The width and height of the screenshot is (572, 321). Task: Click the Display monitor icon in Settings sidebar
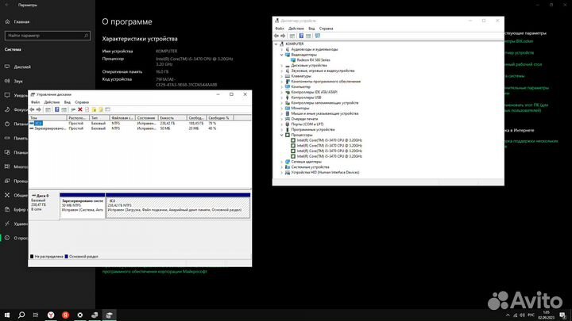pyautogui.click(x=7, y=67)
